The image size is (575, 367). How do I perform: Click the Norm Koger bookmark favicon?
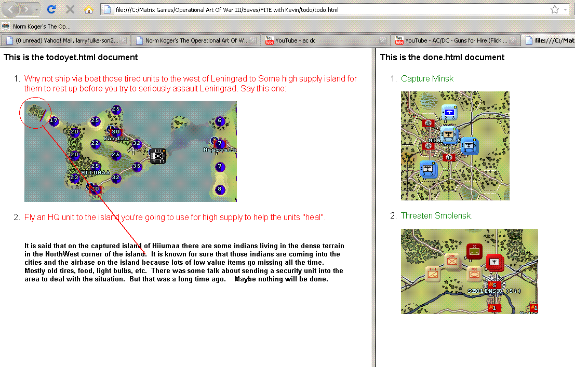point(6,26)
